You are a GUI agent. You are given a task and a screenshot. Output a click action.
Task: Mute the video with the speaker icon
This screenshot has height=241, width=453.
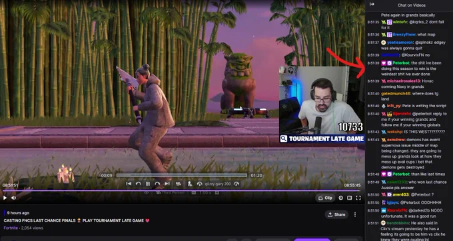tap(13, 198)
